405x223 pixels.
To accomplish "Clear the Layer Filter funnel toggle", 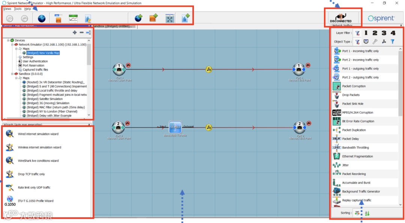I will coord(357,33).
